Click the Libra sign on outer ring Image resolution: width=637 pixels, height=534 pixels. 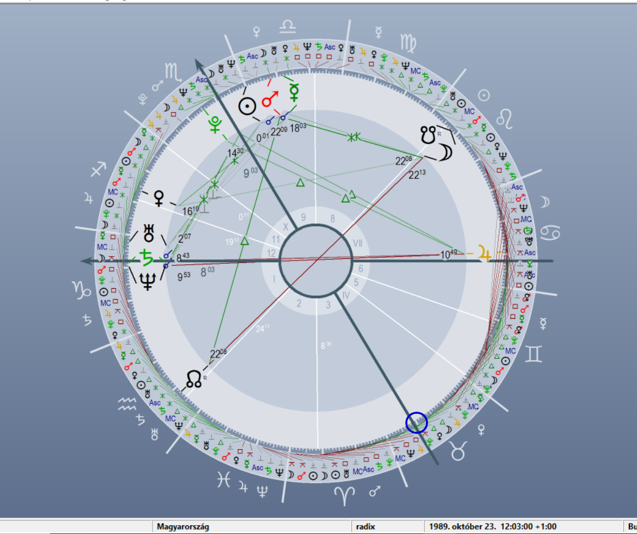click(x=289, y=25)
